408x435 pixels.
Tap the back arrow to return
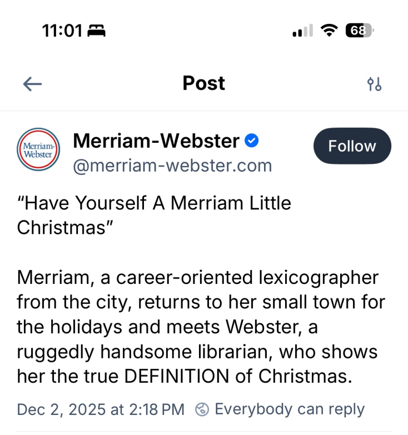pyautogui.click(x=33, y=84)
